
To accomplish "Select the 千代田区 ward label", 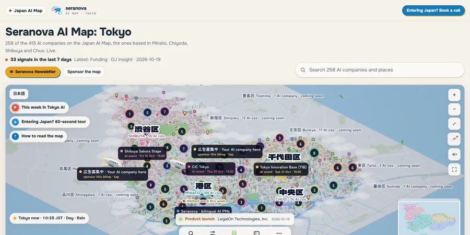I will [x=284, y=157].
